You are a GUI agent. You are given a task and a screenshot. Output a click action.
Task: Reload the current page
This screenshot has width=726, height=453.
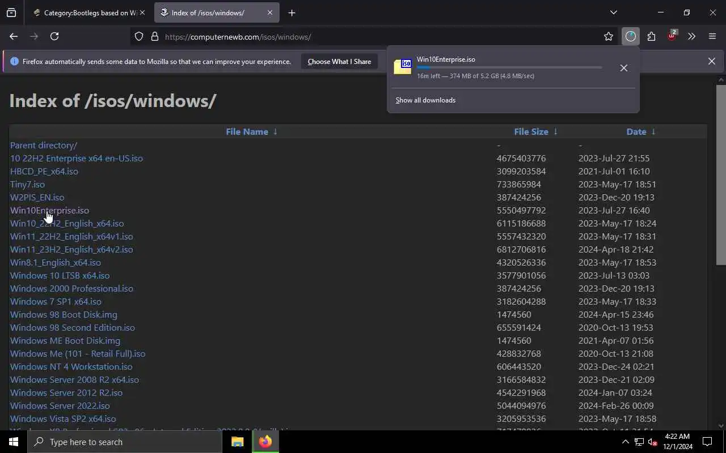(x=54, y=36)
